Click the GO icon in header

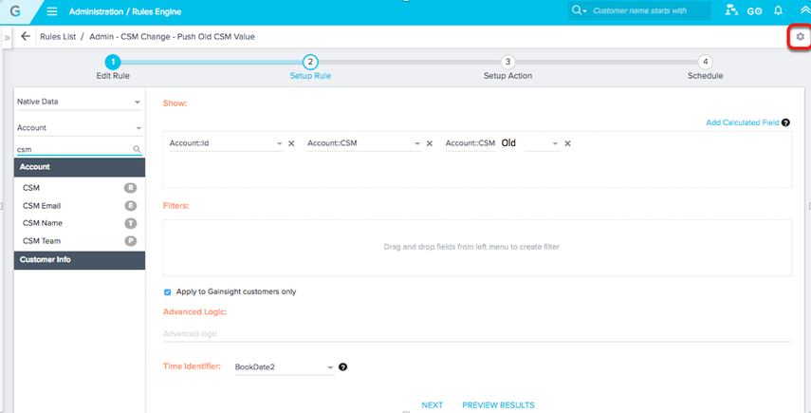point(755,10)
